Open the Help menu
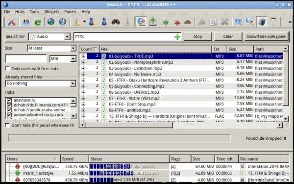The height and width of the screenshot is (184, 294). pyautogui.click(x=85, y=12)
